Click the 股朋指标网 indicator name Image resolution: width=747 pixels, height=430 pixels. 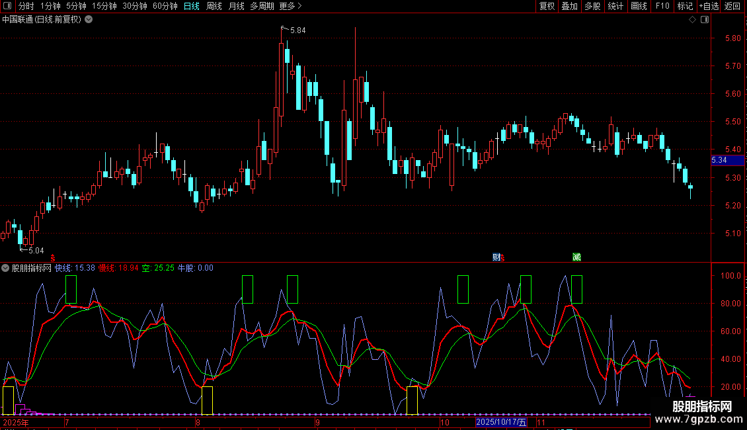coord(32,268)
